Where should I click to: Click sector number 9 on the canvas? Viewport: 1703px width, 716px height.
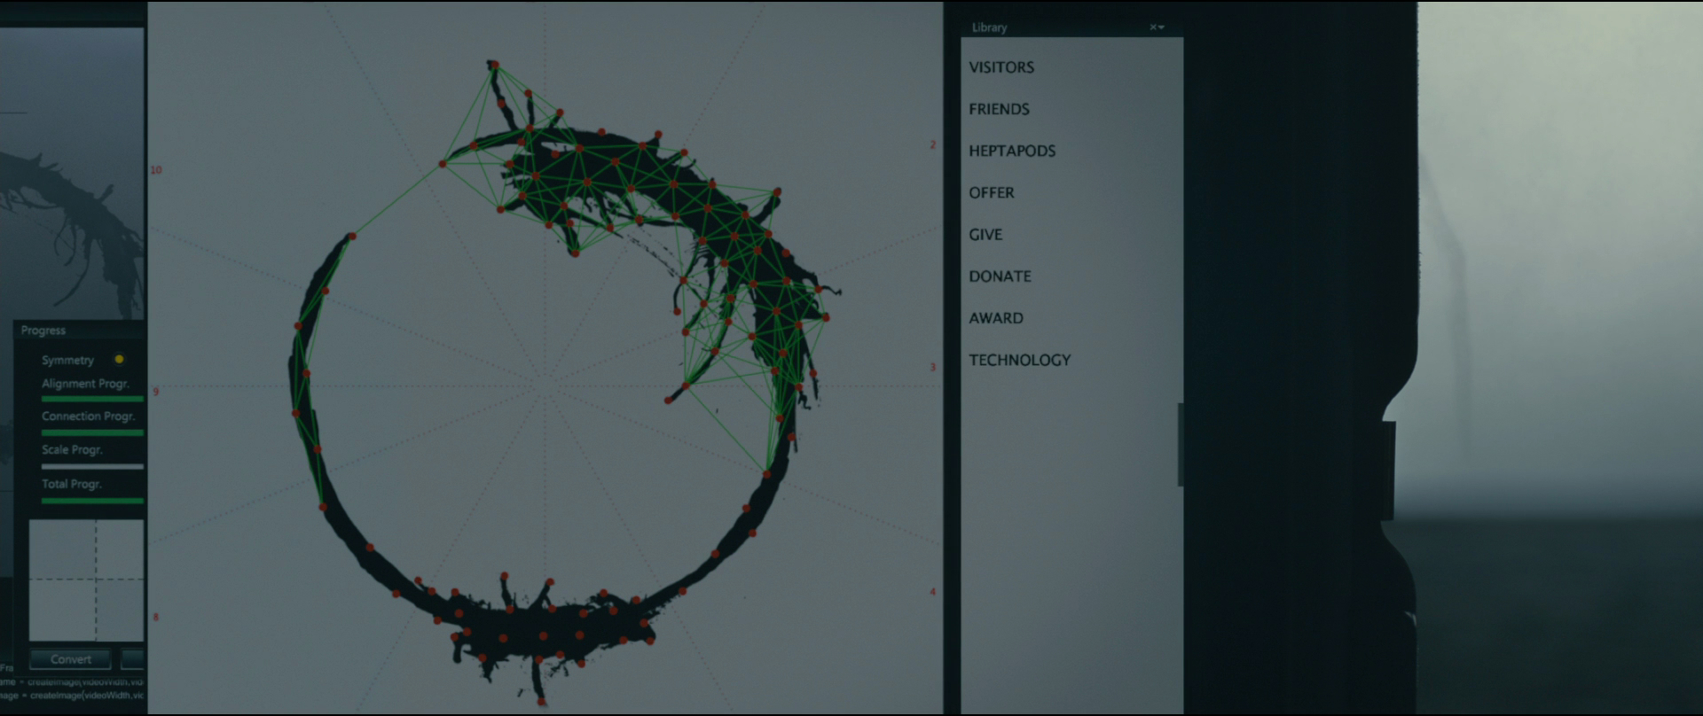155,391
